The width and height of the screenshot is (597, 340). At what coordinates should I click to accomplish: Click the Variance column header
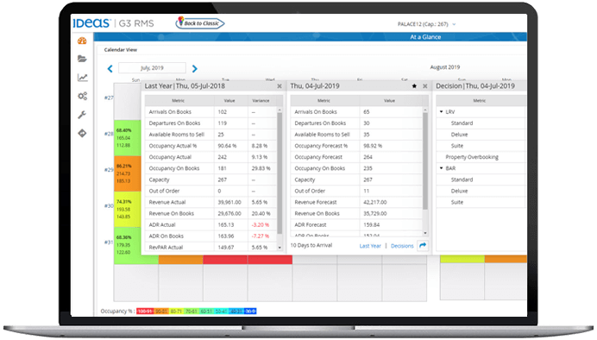tap(261, 100)
